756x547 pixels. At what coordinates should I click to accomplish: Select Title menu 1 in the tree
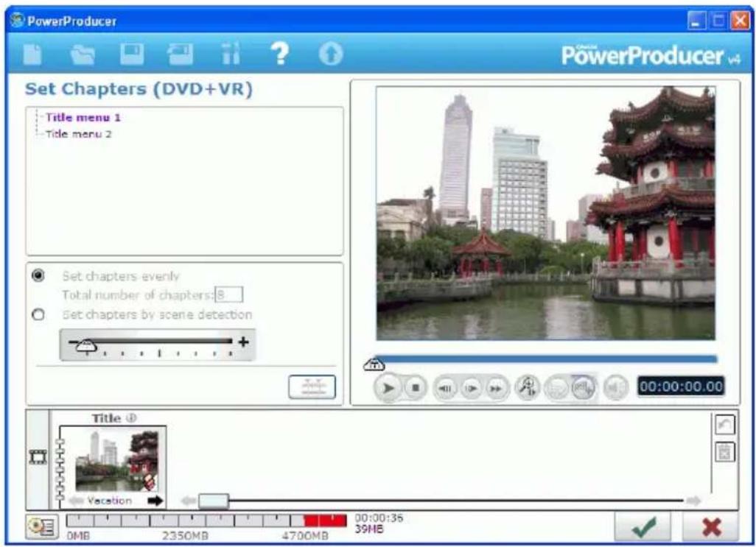(83, 118)
